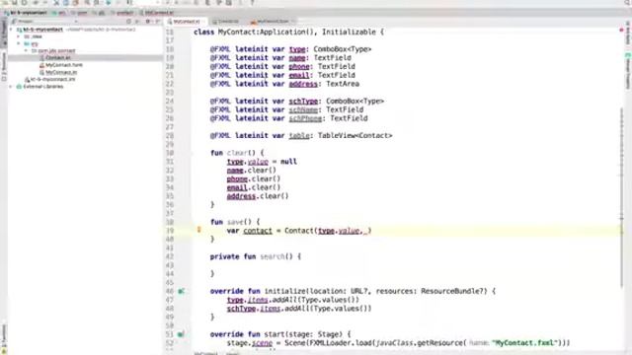632x355 pixels.
Task: Expand the .idea folder arrow
Action: tap(18, 36)
